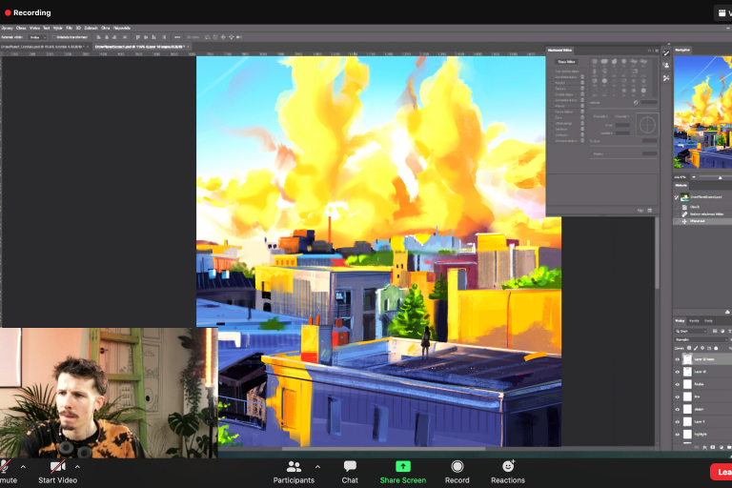Open the blend mode dropdown in Layers
The height and width of the screenshot is (488, 732).
click(x=701, y=339)
